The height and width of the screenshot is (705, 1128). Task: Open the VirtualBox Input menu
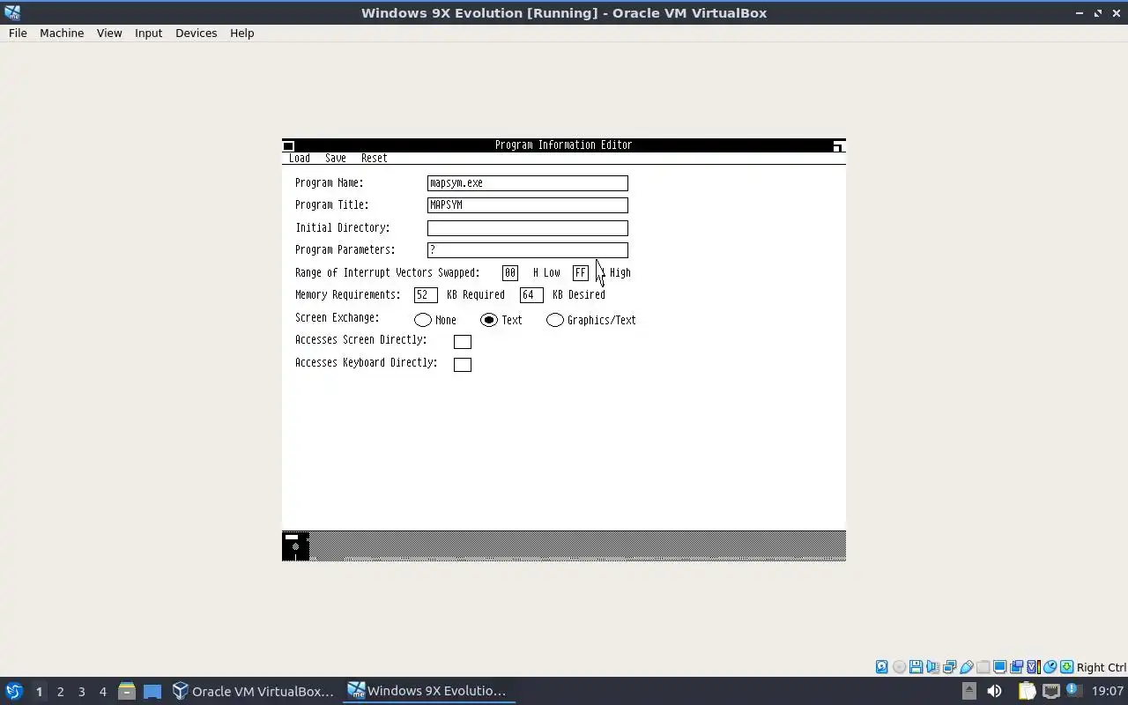coord(148,33)
